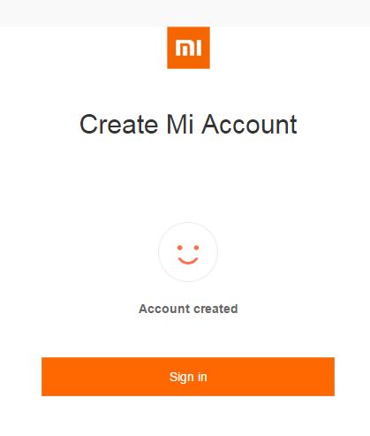The width and height of the screenshot is (370, 436).
Task: Click the orange Mi logo
Action: [x=188, y=48]
